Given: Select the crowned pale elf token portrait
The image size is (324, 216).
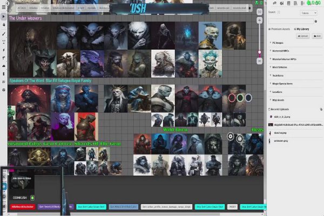Looking at the screenshot, I should click(116, 99).
